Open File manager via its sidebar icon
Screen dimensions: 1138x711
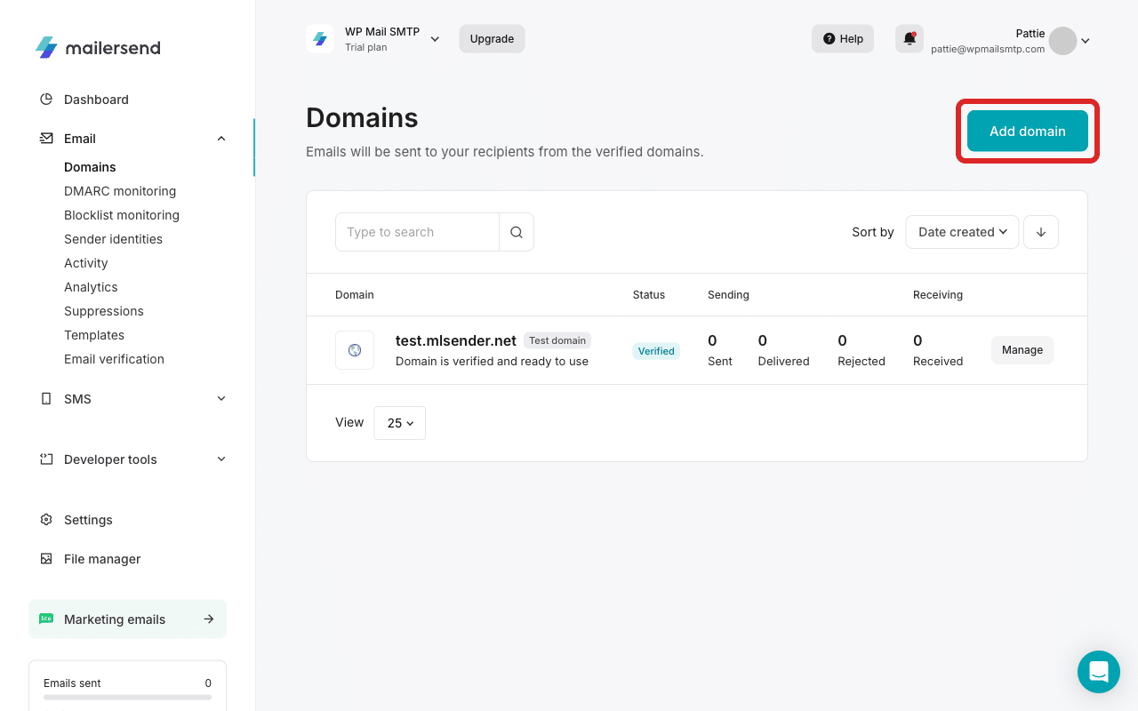45,558
